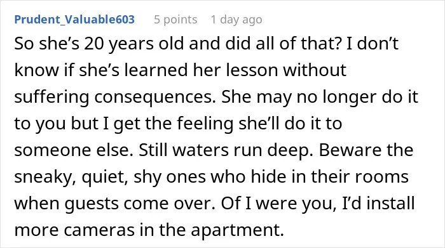
Task: Open the Prudent_Valuable603 user profile
Action: click(74, 20)
